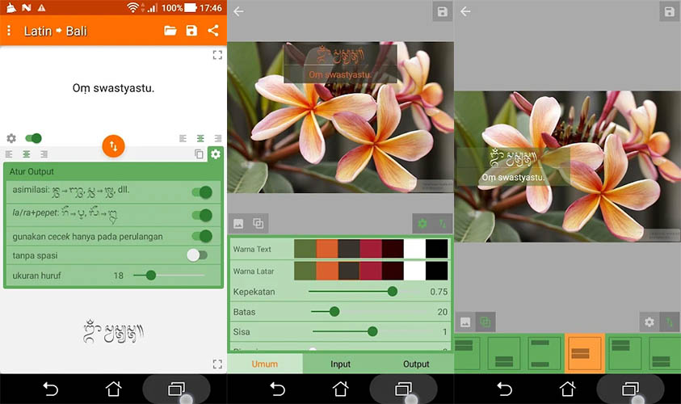
Task: Click the open folder icon in orange toolbar
Action: (170, 31)
